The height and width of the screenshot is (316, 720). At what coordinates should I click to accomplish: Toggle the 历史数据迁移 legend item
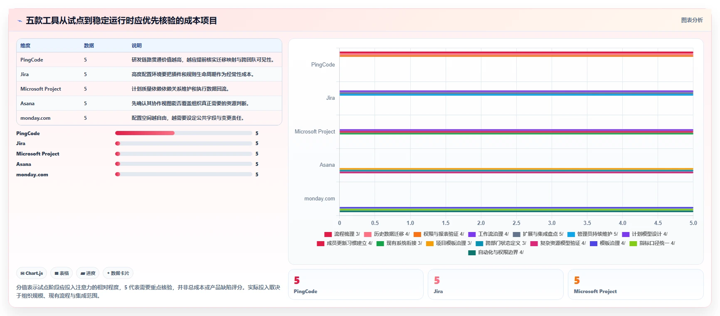coord(386,234)
